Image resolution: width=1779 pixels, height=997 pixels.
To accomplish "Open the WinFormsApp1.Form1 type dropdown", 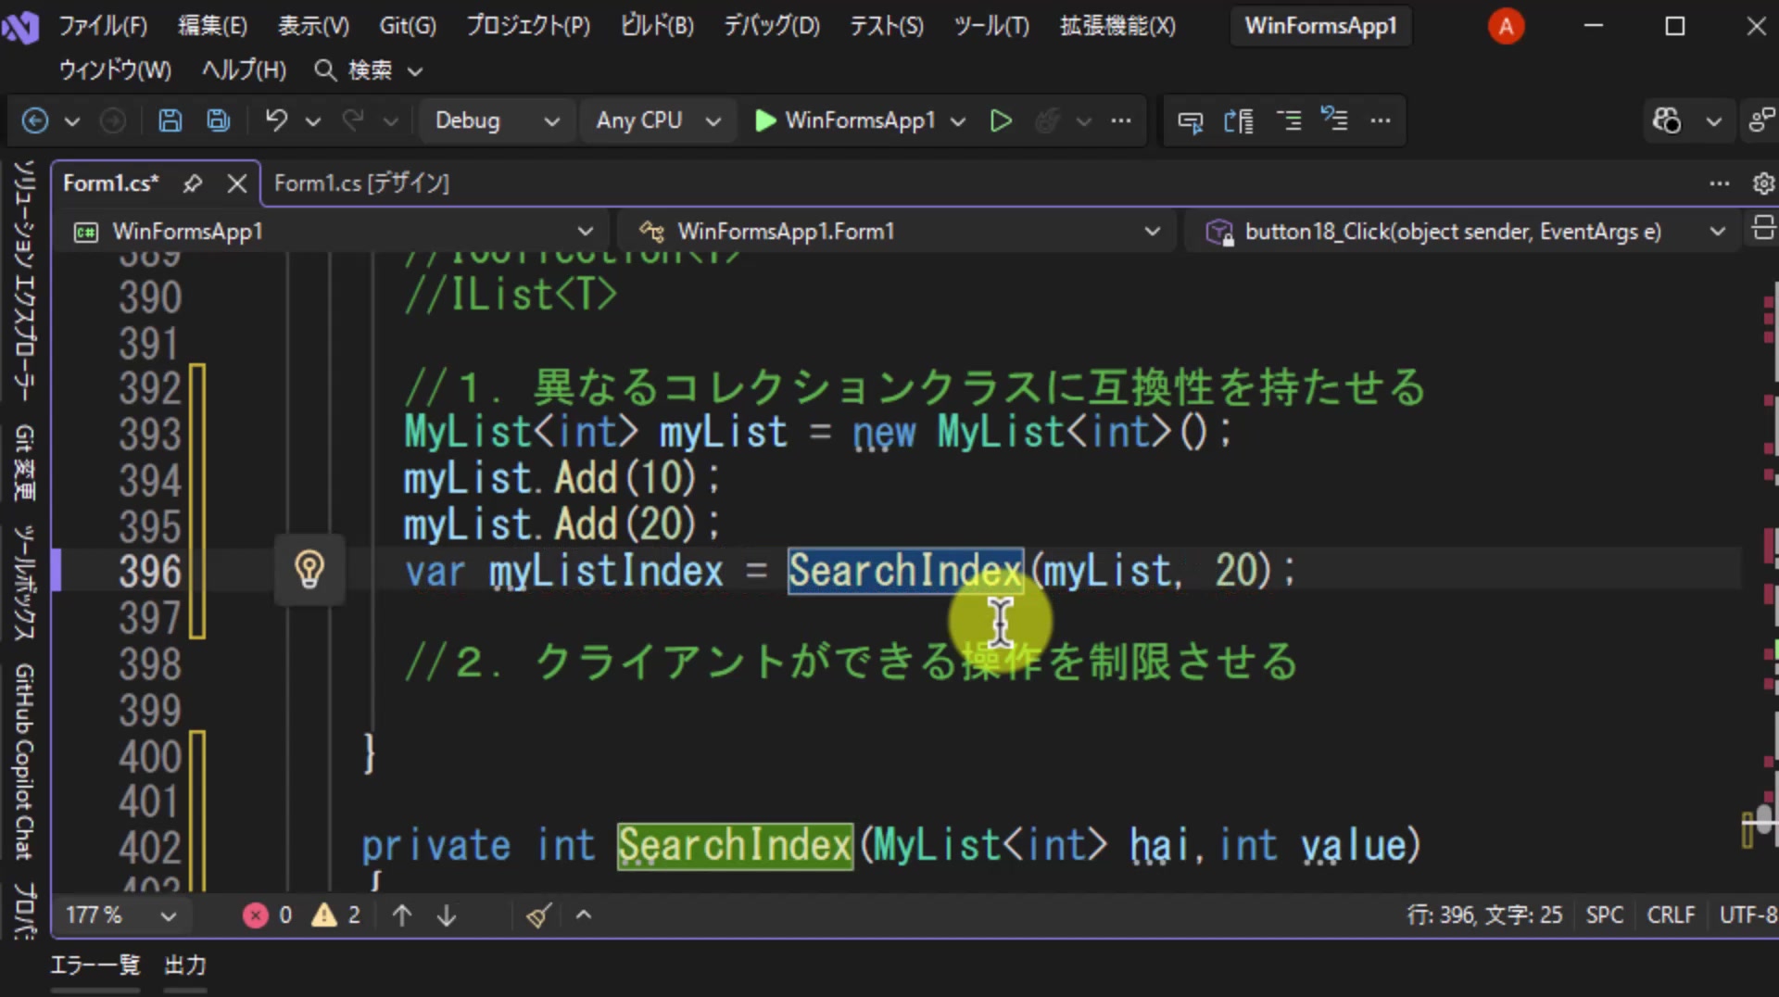I will (x=897, y=231).
